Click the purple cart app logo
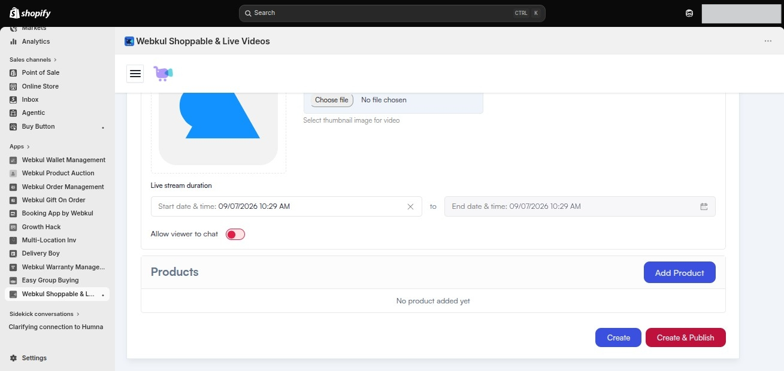 tap(163, 74)
